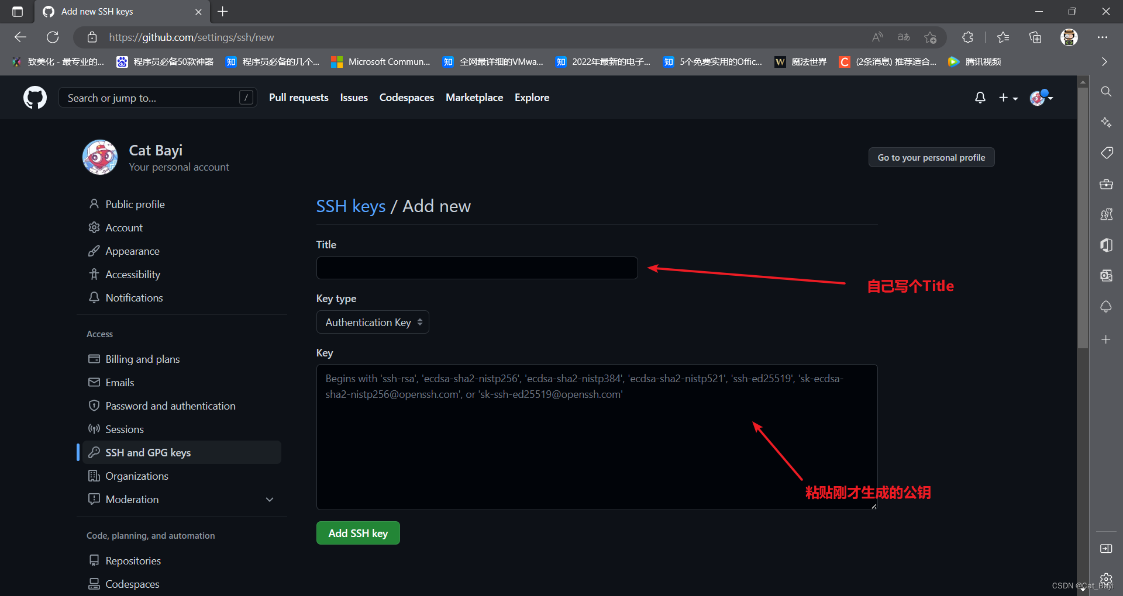Go to Pull requests

click(298, 98)
